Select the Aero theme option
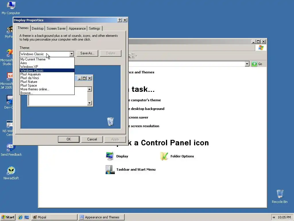Screen dimensions: 294x221 click(x=47, y=63)
